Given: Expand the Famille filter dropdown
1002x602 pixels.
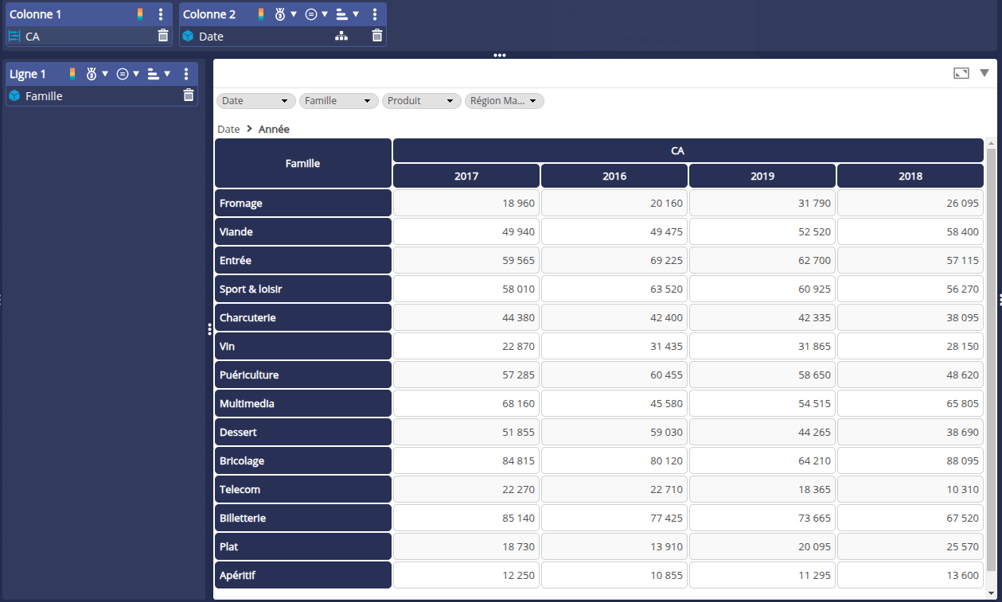Looking at the screenshot, I should (338, 101).
